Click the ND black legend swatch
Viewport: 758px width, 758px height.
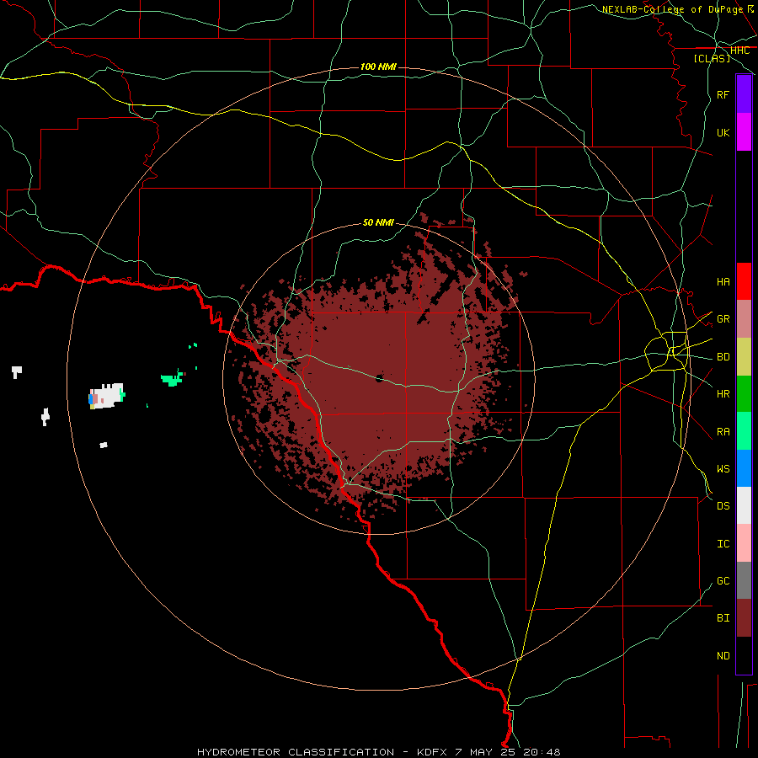pyautogui.click(x=744, y=655)
